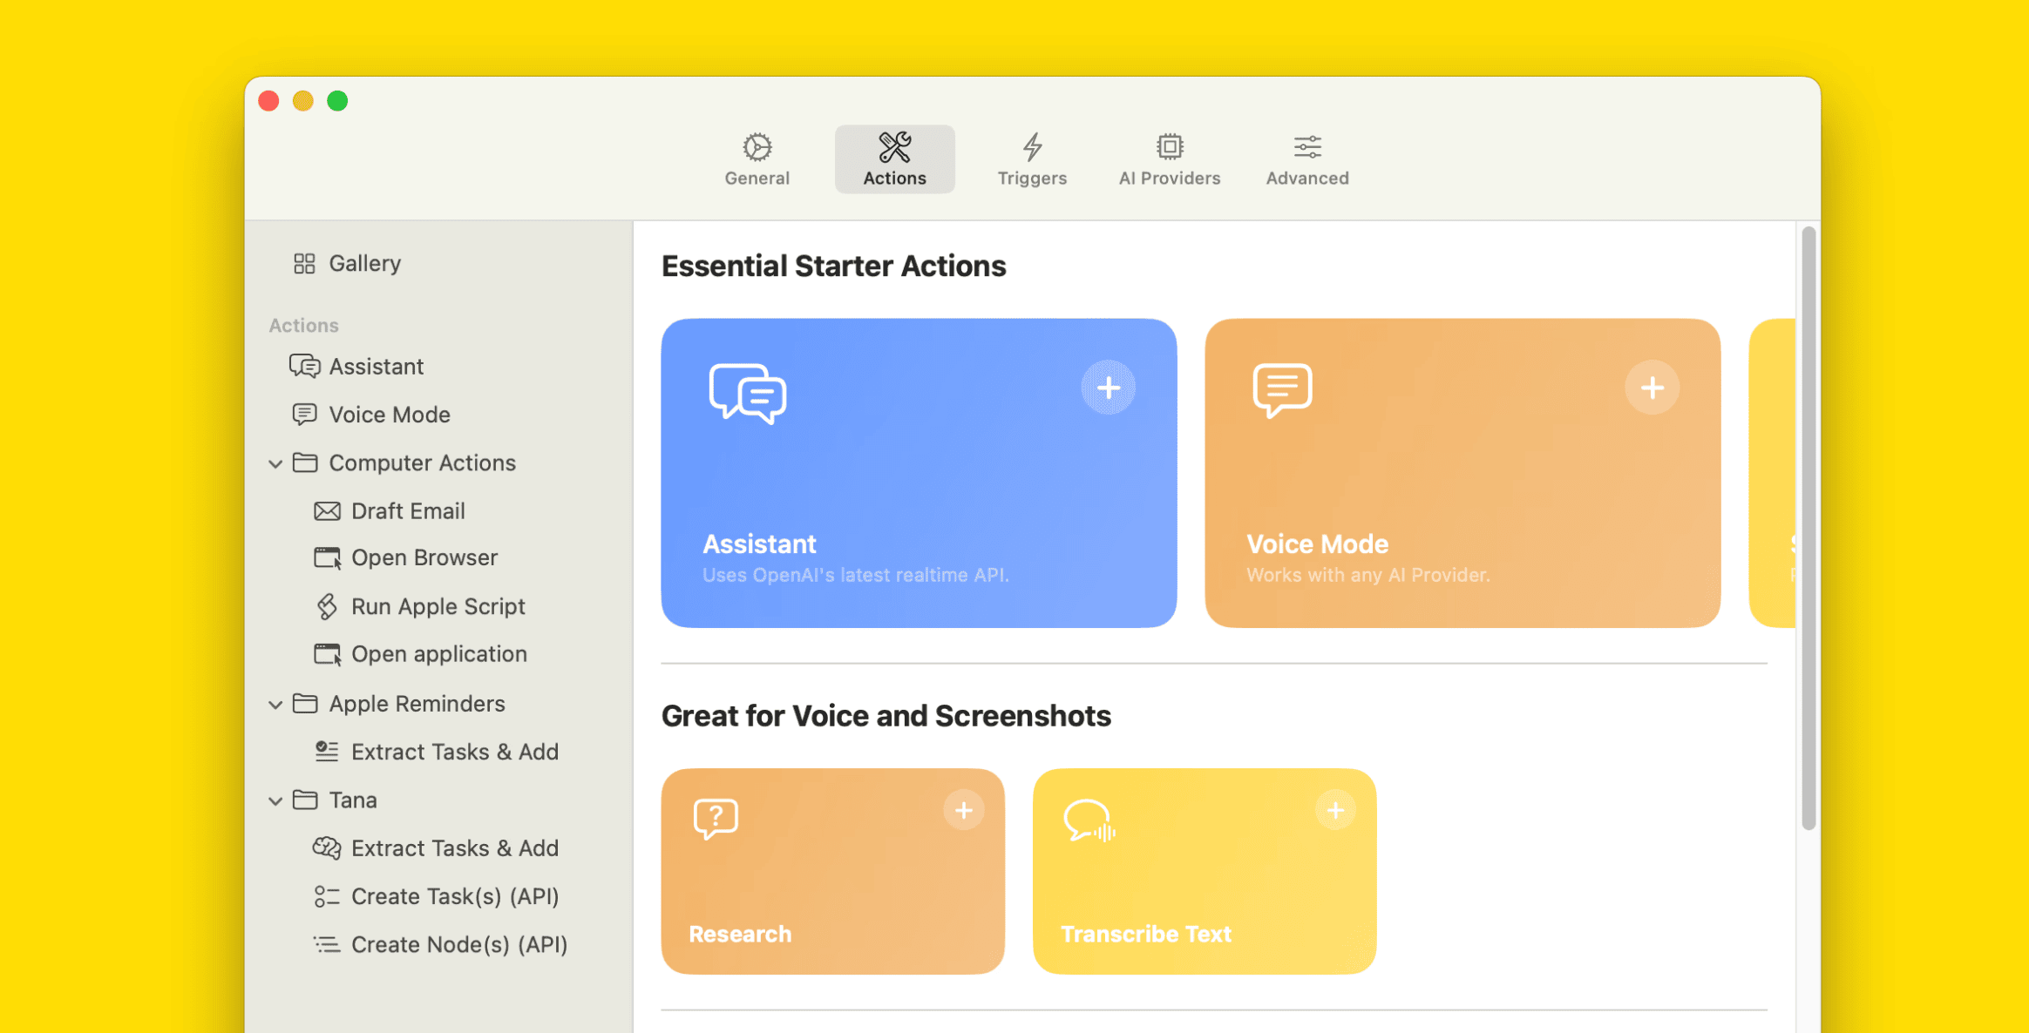Add the Voice Mode action card
This screenshot has height=1033, width=2029.
[x=1652, y=388]
